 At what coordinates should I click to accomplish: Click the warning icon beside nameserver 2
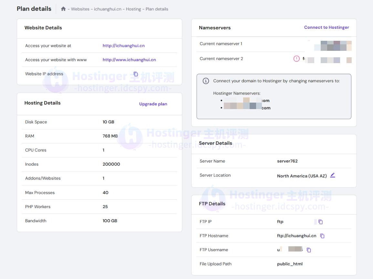[296, 59]
